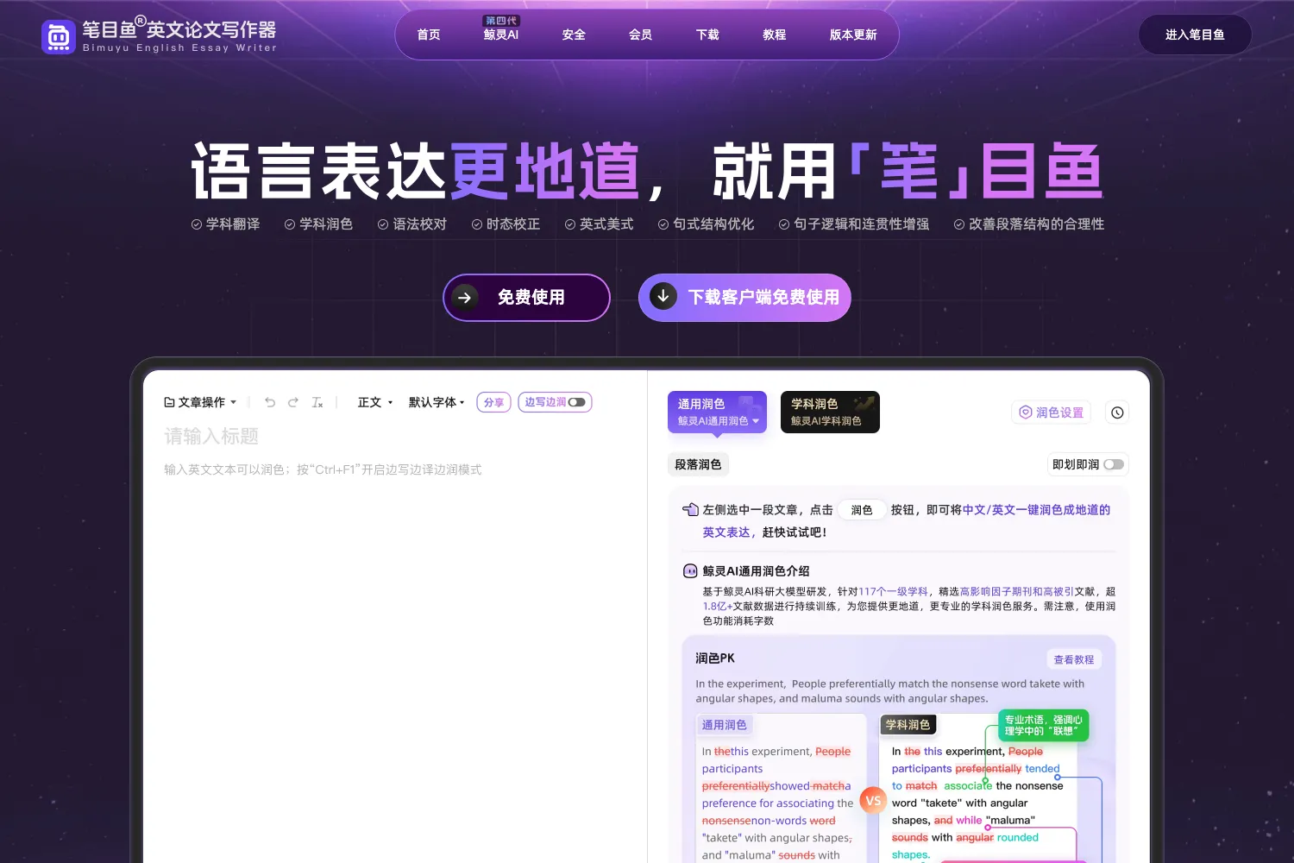Click the inline 润色 button in the hint
1294x863 pixels.
click(862, 510)
